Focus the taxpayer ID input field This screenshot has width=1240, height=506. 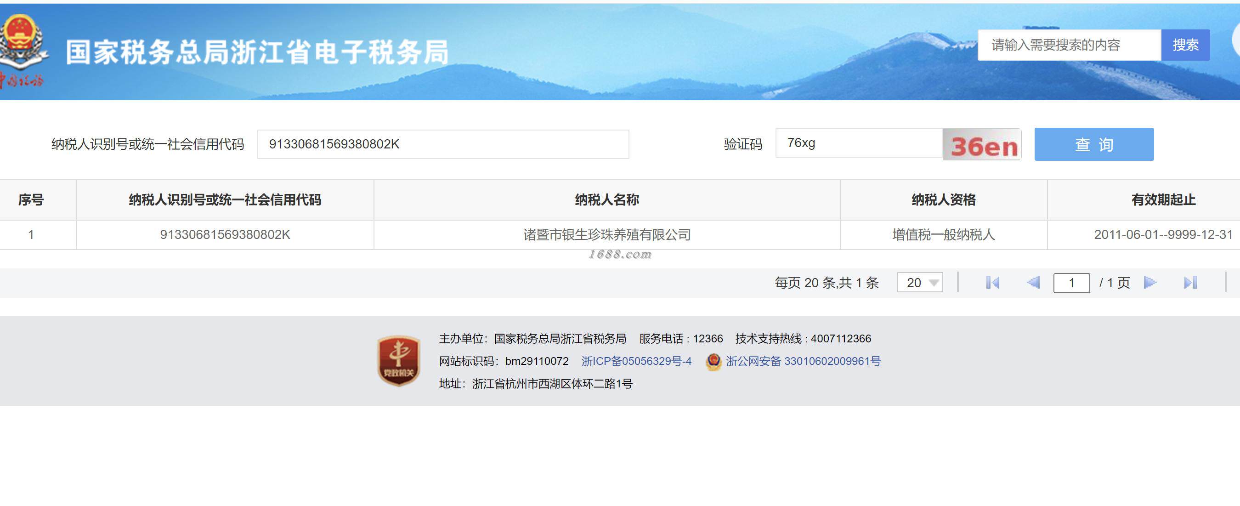(x=443, y=144)
